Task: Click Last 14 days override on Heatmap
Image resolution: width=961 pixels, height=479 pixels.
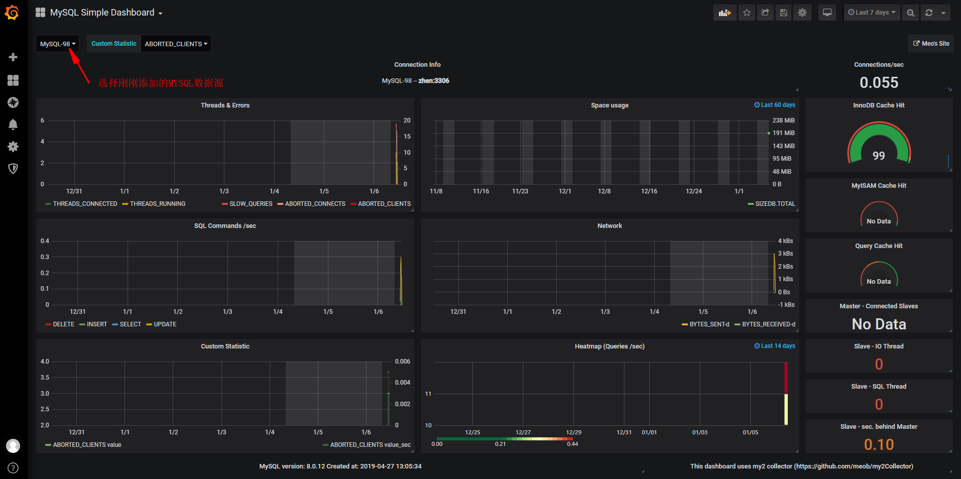Action: [775, 346]
